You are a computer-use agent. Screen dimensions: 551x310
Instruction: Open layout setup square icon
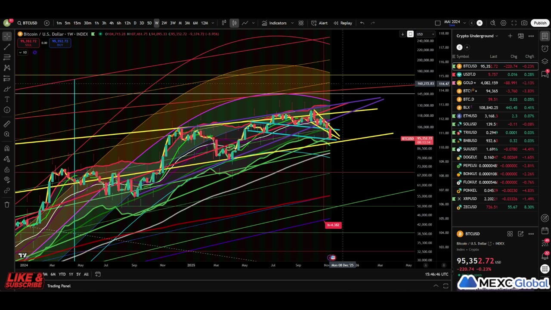click(x=437, y=23)
